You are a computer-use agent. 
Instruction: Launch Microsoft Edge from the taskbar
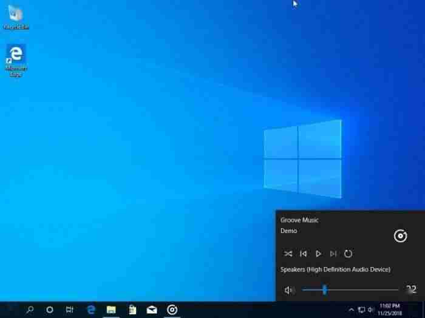91,310
